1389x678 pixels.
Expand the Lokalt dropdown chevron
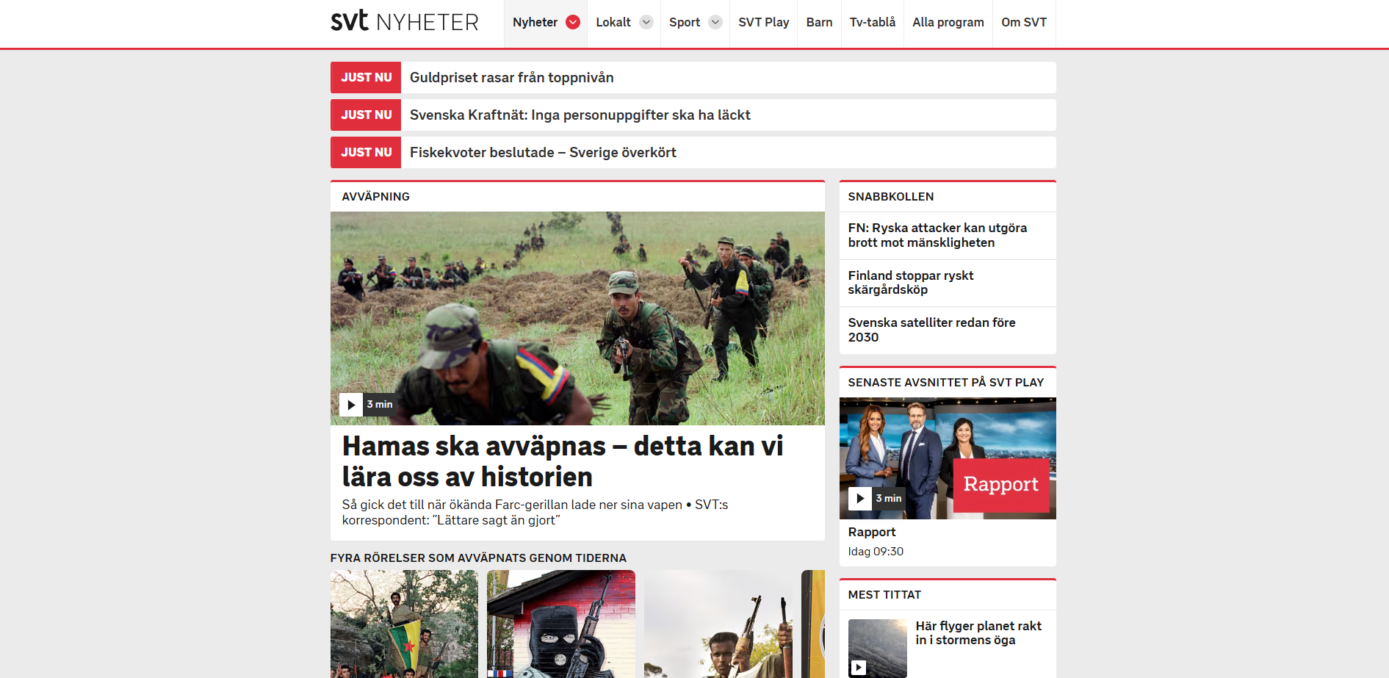pos(646,22)
